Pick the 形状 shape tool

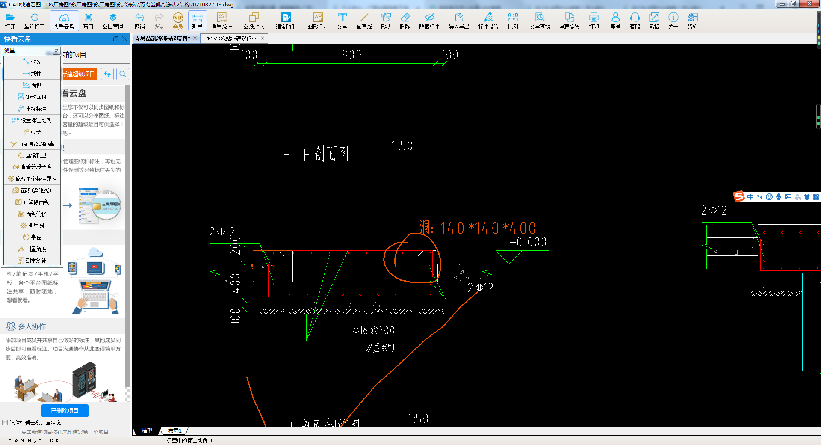(x=386, y=21)
